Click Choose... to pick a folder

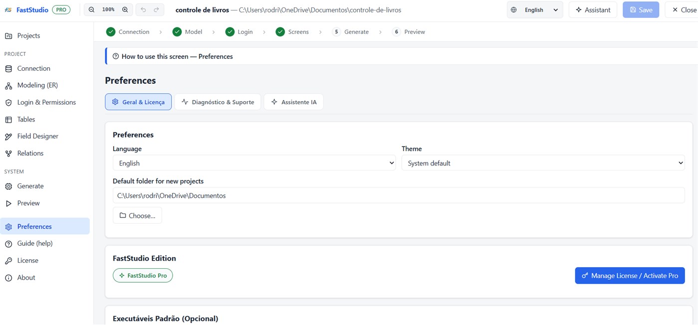tap(137, 215)
